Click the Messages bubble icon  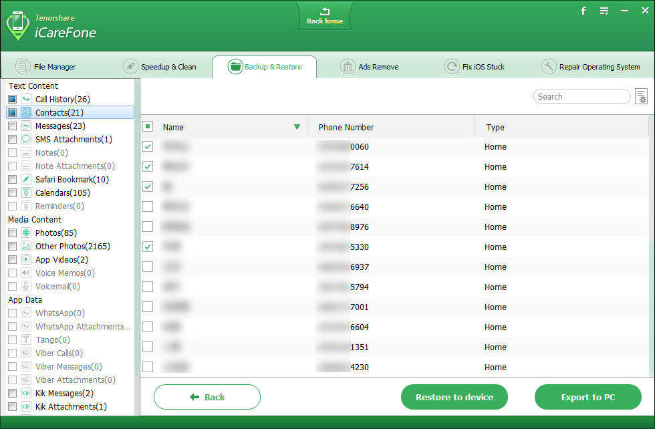[26, 126]
